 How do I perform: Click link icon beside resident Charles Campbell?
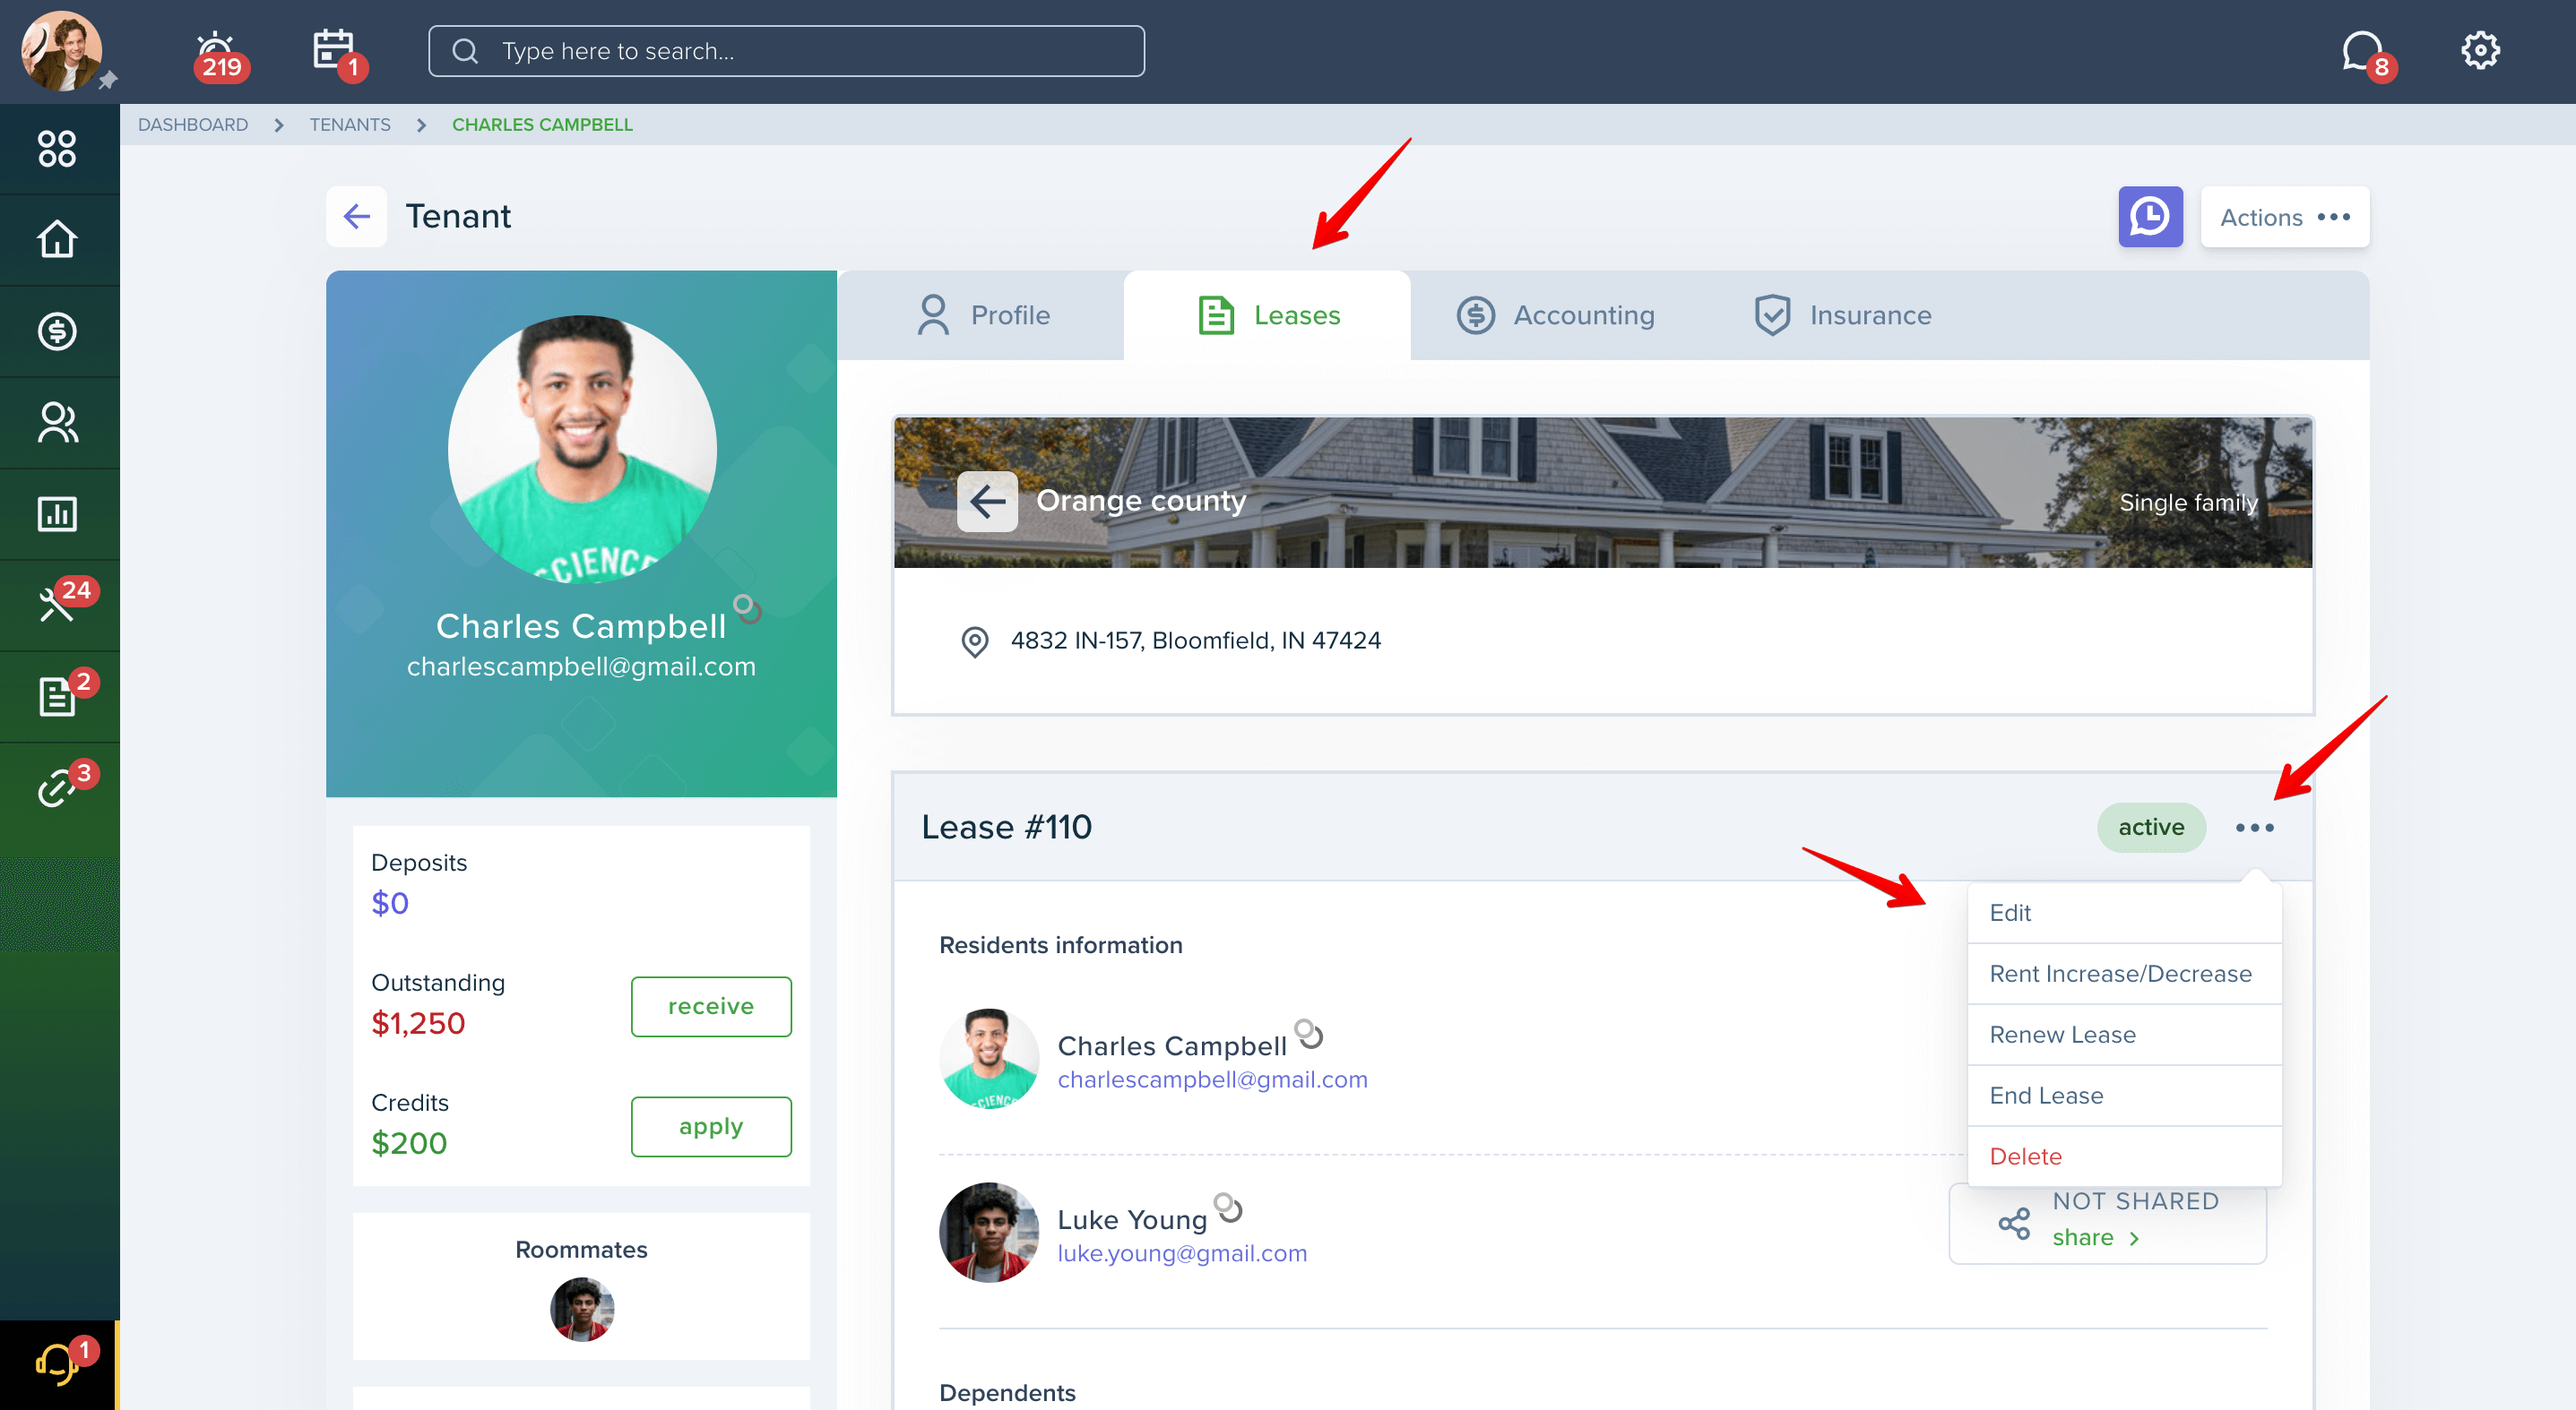1309,1033
